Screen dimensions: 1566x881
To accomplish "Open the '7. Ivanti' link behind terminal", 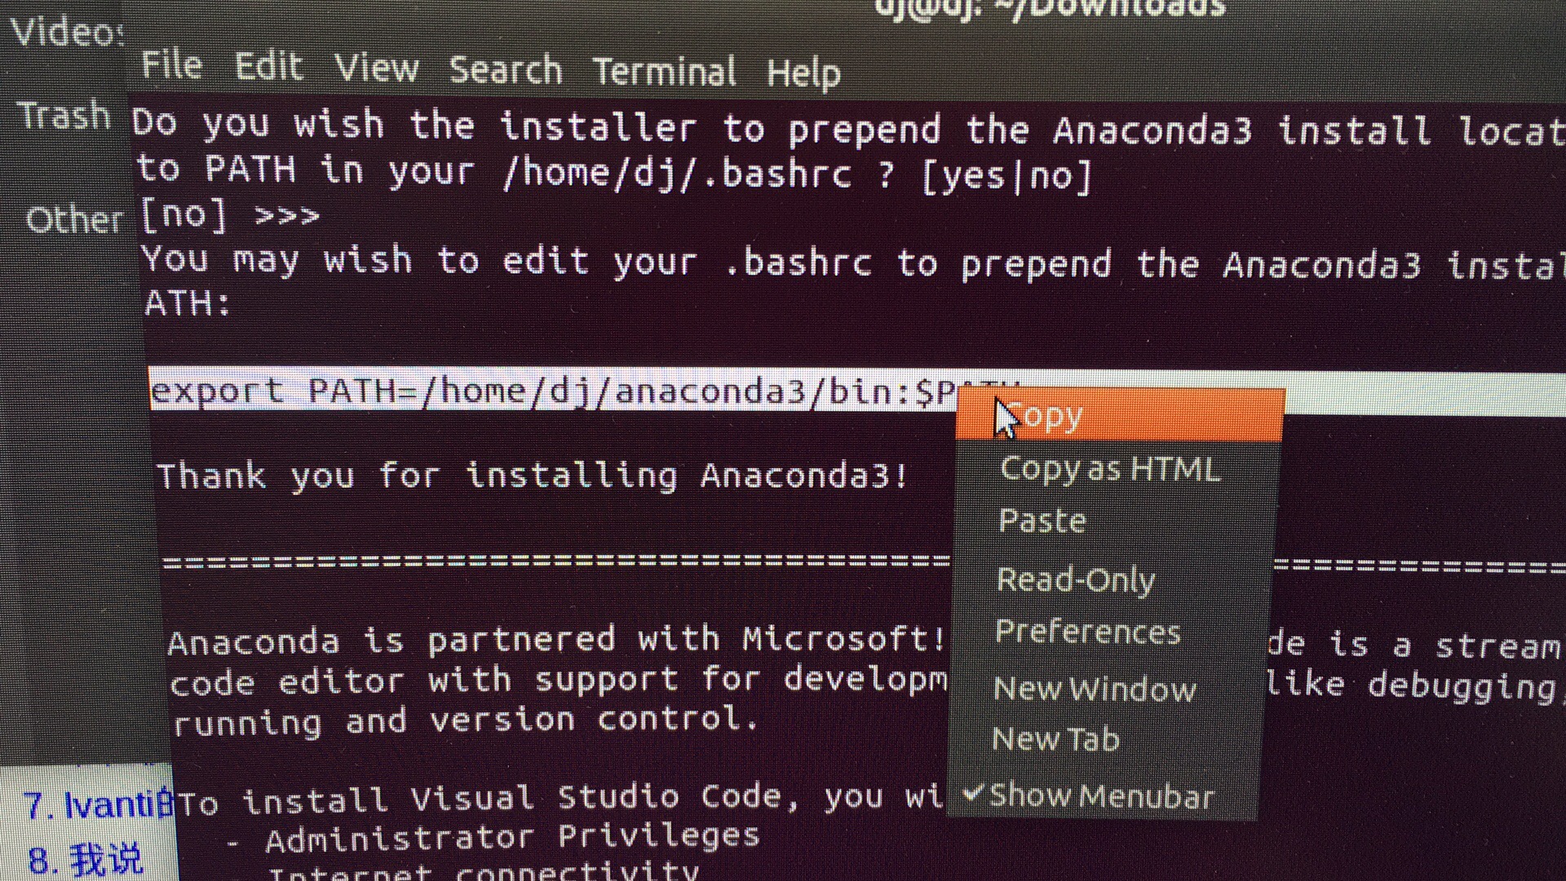I will [x=98, y=805].
